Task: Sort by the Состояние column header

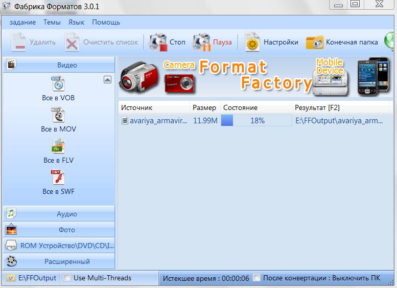Action: [x=256, y=107]
